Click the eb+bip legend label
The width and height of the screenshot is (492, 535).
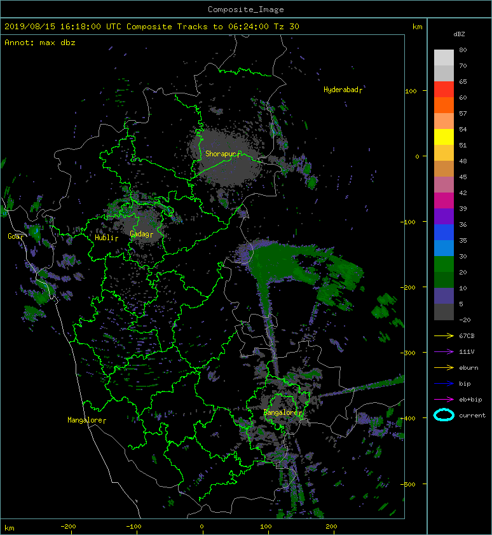[x=470, y=400]
